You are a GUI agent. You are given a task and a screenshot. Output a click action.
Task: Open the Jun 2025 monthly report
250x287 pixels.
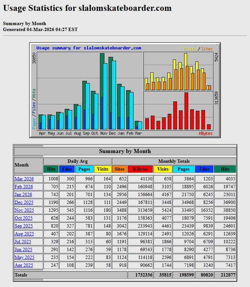[24, 250]
